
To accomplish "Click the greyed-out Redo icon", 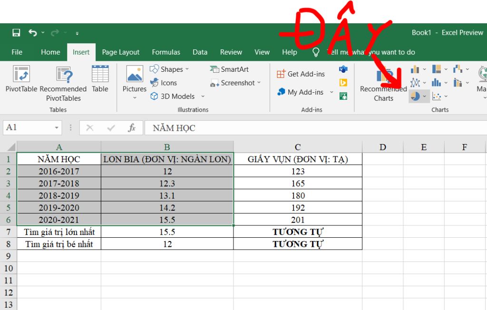I will tap(55, 33).
